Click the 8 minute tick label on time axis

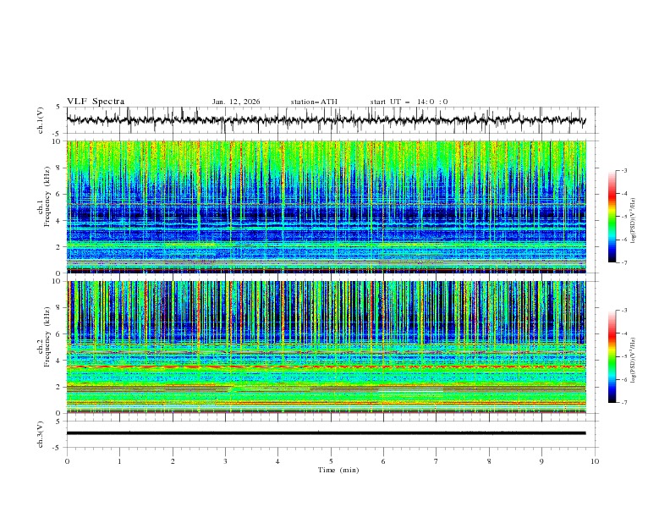pyautogui.click(x=489, y=461)
